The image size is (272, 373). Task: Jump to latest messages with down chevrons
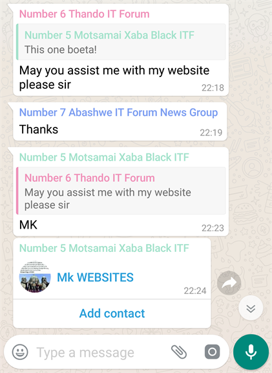(x=251, y=308)
